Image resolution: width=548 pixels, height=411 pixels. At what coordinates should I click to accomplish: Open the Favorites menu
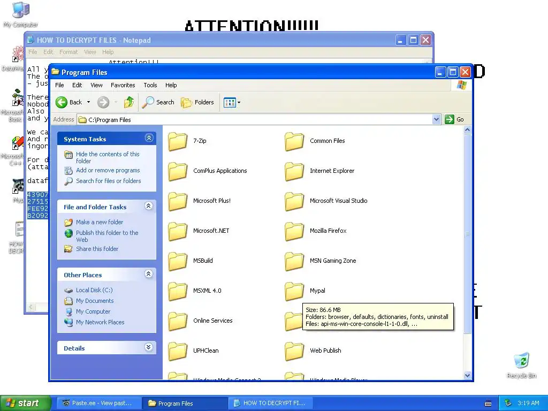(123, 85)
